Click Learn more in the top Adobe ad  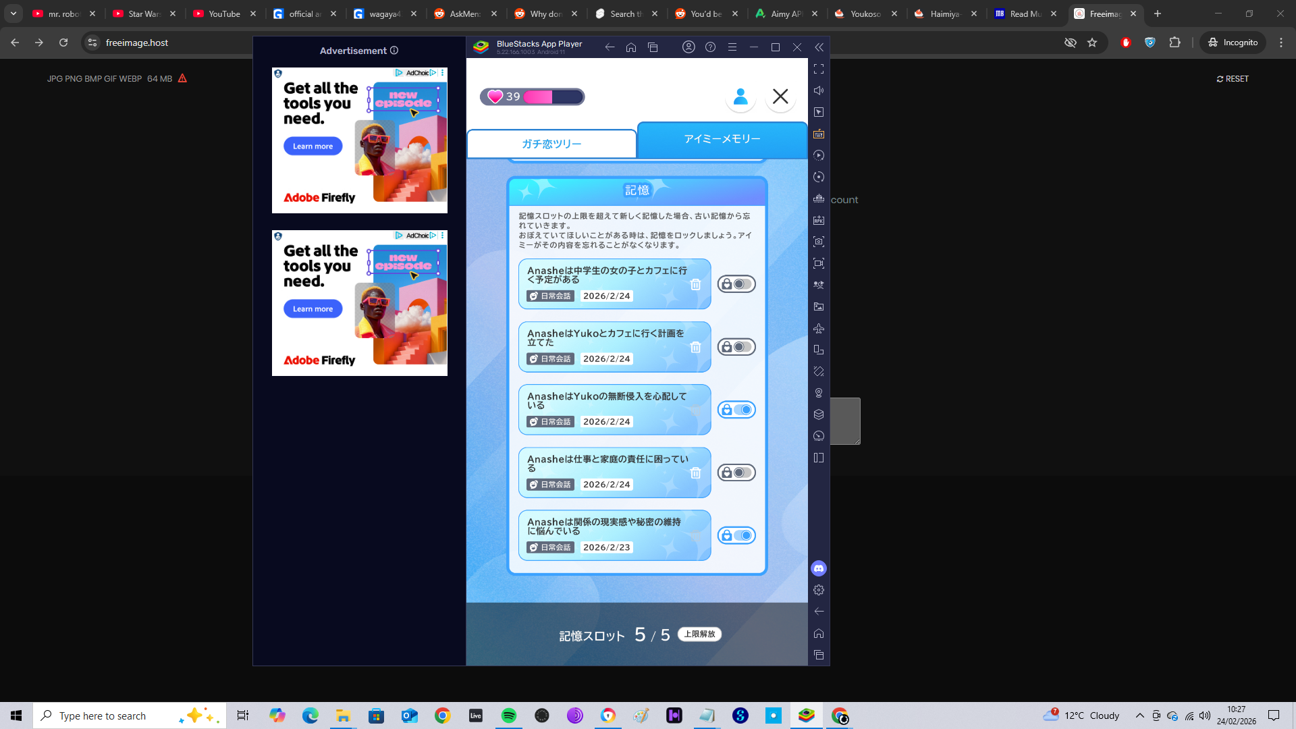313,146
